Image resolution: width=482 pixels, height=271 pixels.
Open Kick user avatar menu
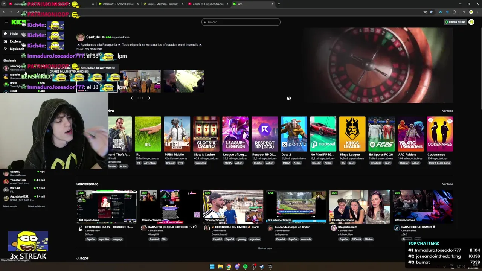[x=471, y=22]
